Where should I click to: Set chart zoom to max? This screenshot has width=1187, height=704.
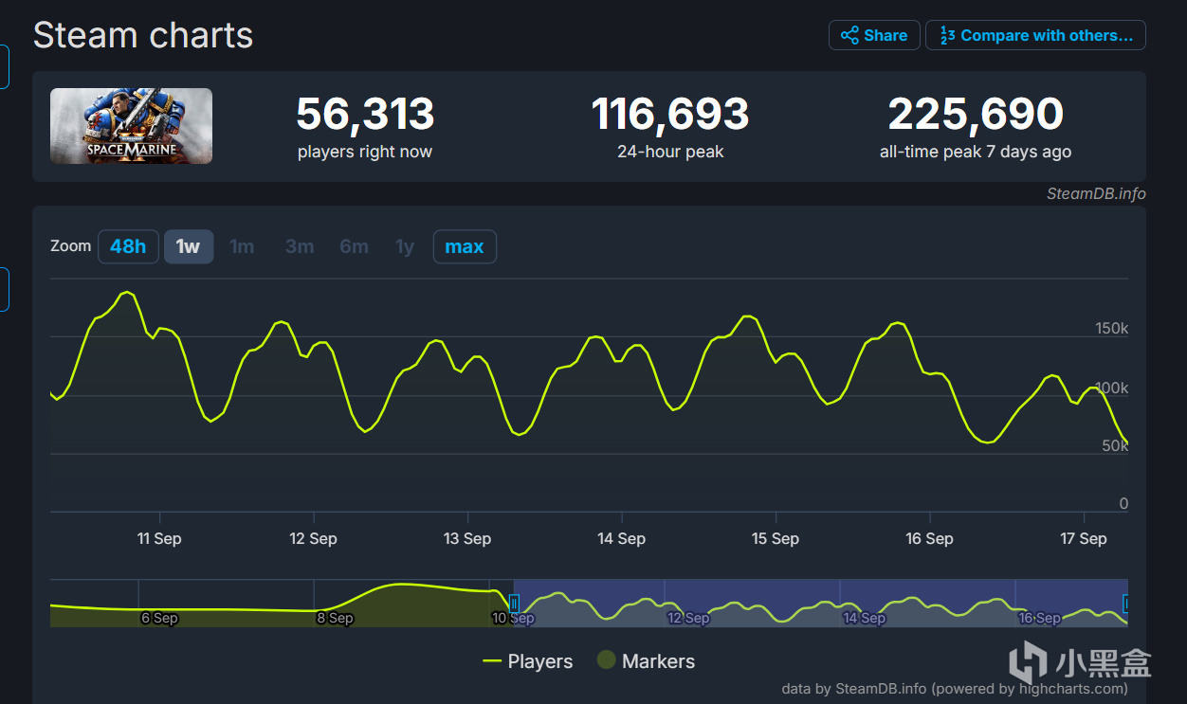click(x=465, y=246)
